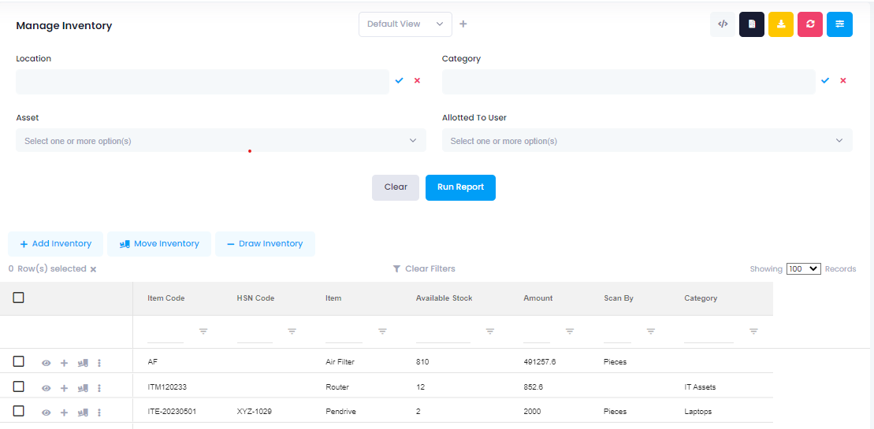874x429 pixels.
Task: Click the Amount column header
Action: (x=538, y=298)
